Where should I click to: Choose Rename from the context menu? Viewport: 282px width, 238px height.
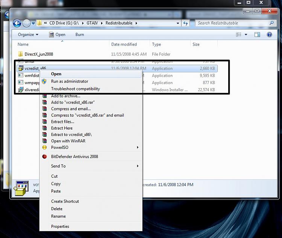click(91, 216)
